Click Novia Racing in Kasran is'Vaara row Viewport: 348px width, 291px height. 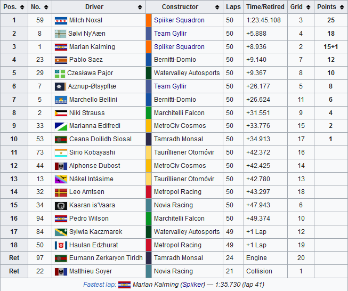point(173,205)
